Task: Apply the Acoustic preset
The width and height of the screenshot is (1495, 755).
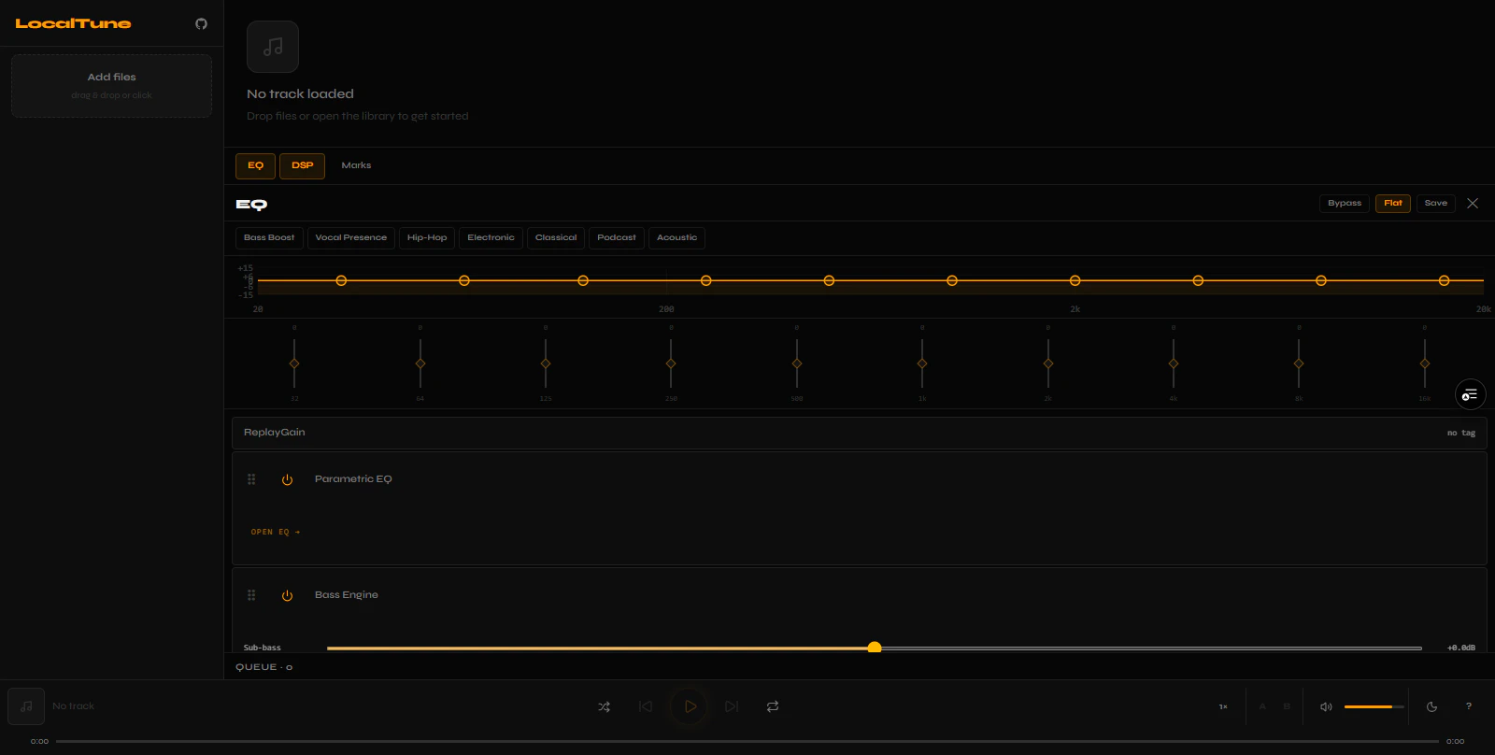Action: (x=676, y=237)
